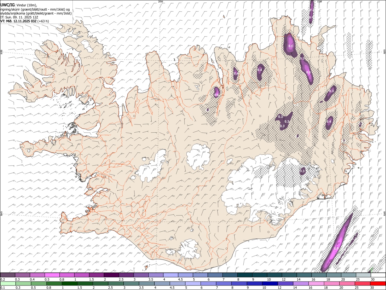This screenshot has width=386, height=290.
Task: Pick lower scale swatch starting at 7
Action: 223,284
